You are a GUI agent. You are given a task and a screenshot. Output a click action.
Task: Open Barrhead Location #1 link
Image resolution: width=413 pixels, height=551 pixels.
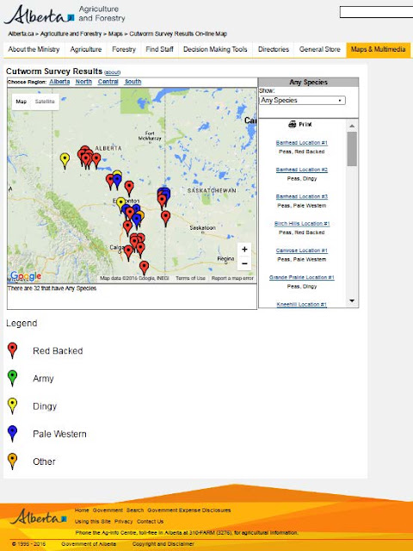(301, 143)
